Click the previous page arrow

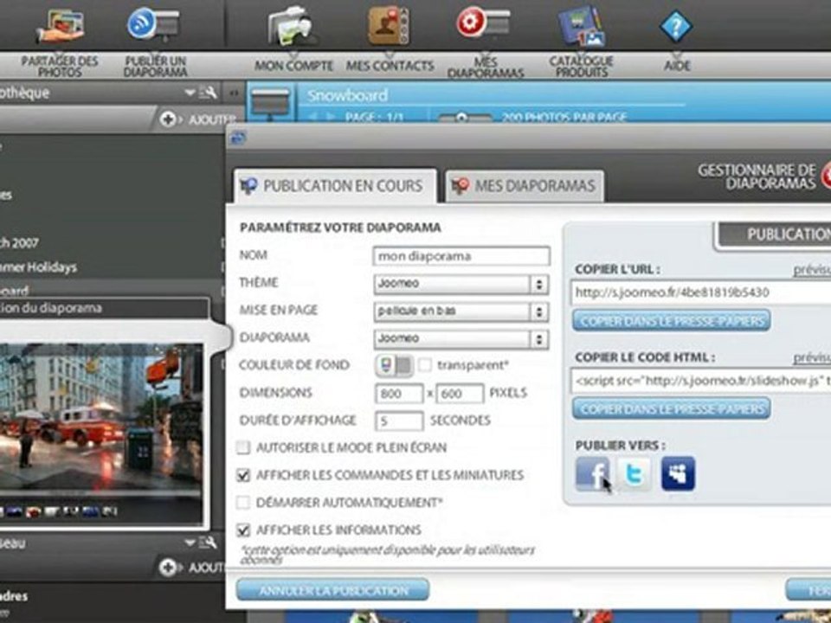313,117
